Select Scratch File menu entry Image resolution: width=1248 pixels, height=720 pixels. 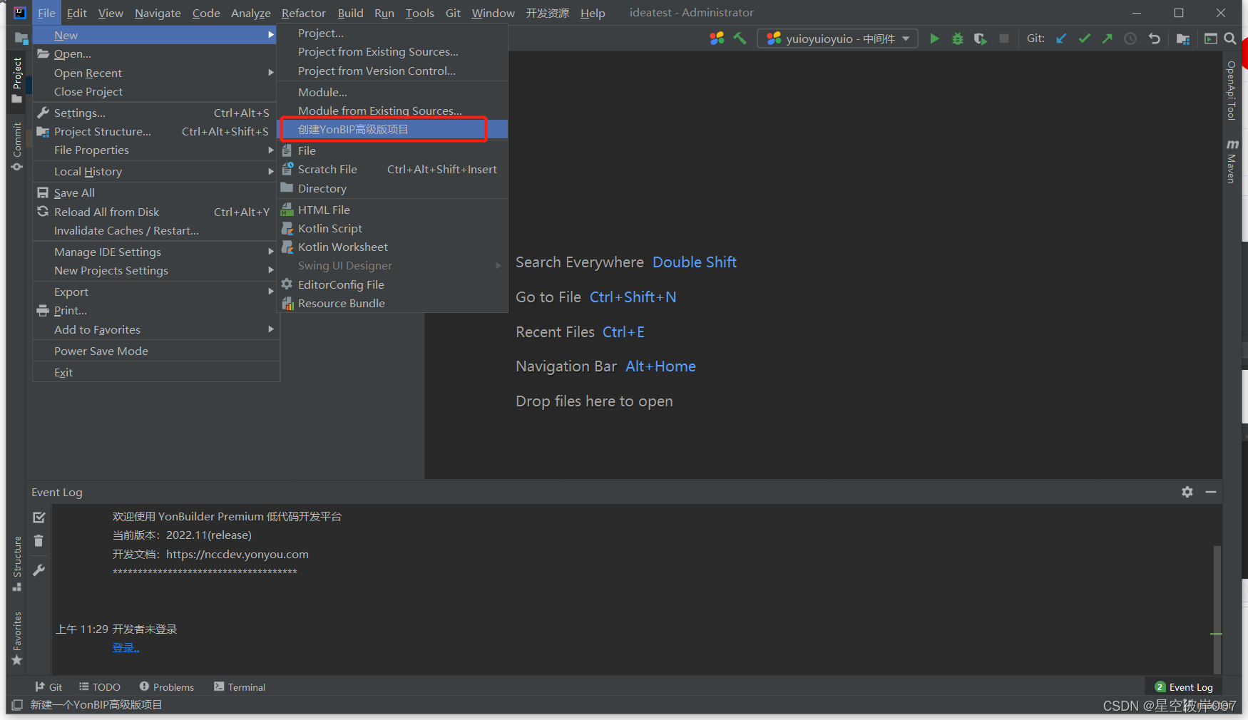392,169
